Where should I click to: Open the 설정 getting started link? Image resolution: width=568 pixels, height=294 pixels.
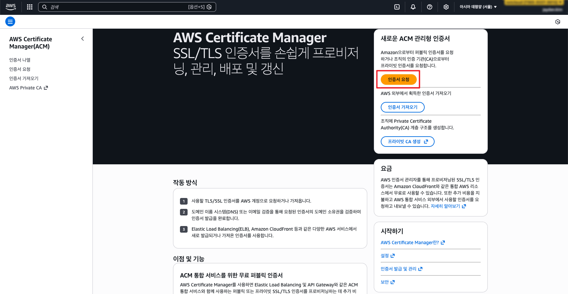click(388, 256)
